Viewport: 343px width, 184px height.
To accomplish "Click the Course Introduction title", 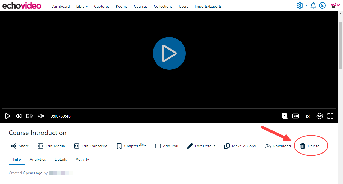I will [x=38, y=133].
